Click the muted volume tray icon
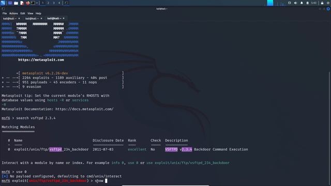Screen dimensions: 331x186 (295, 3)
